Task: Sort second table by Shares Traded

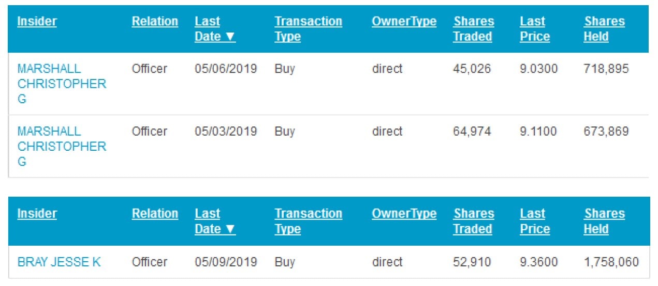Action: (472, 221)
